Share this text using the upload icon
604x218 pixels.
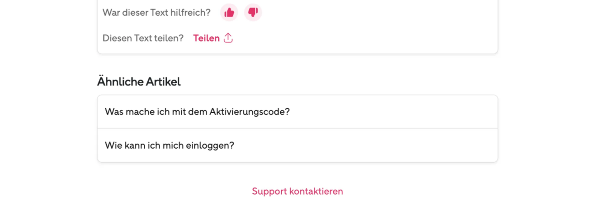pyautogui.click(x=228, y=38)
